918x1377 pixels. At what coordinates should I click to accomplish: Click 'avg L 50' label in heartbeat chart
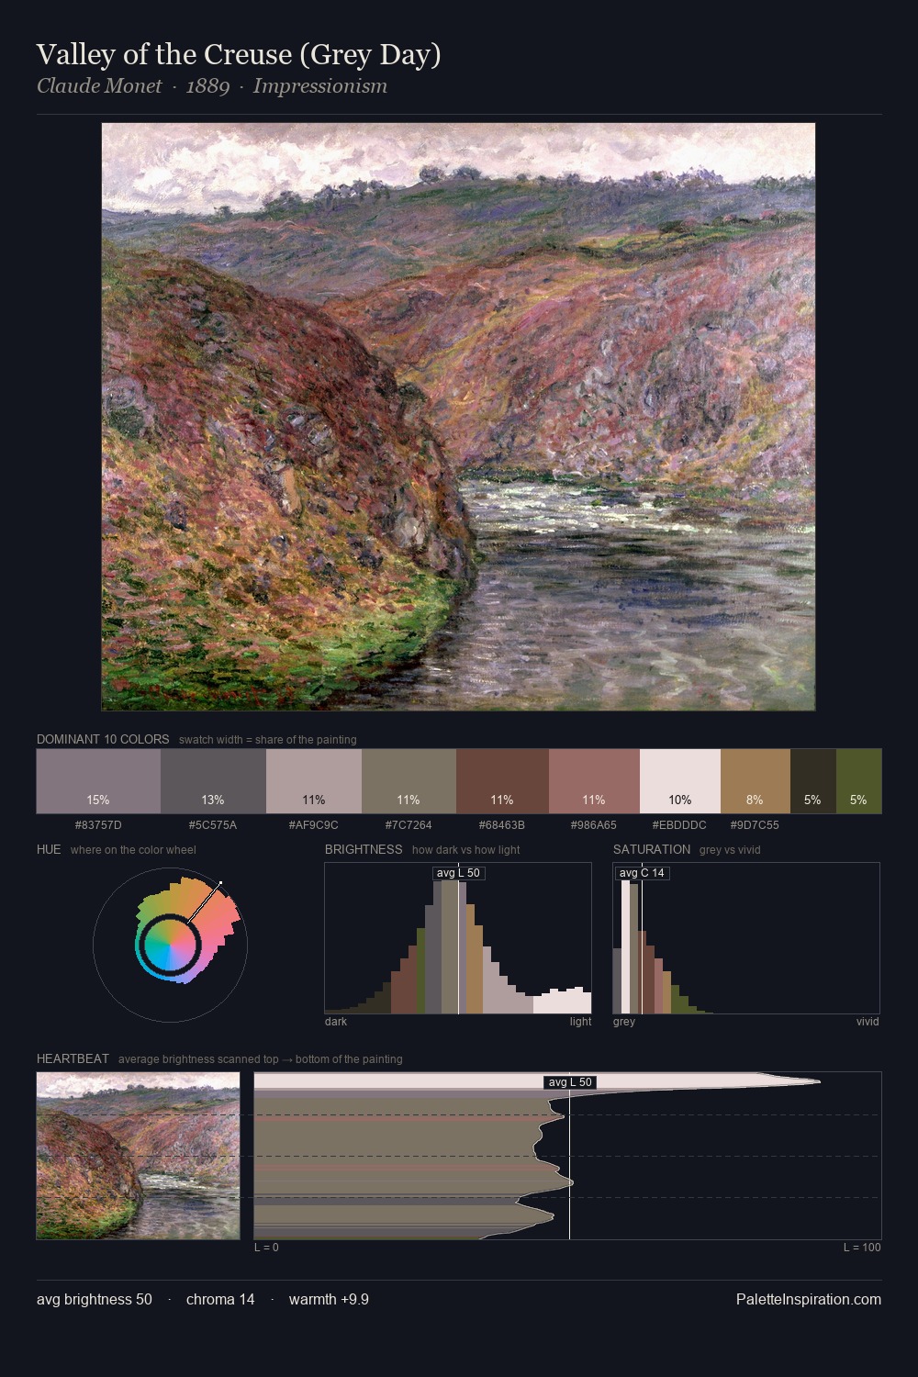570,1082
